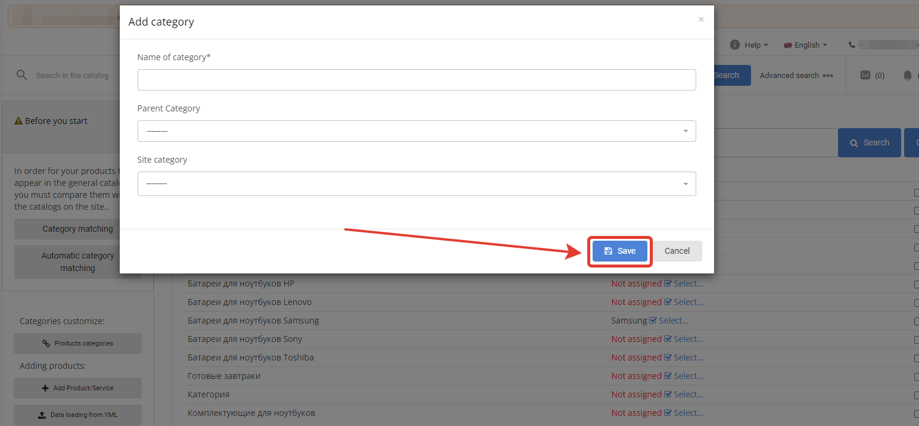Click the Advanced search three-dots icon

pyautogui.click(x=828, y=76)
